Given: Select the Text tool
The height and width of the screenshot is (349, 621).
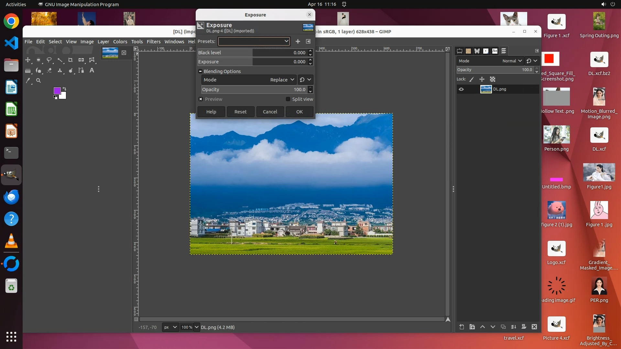Looking at the screenshot, I should click(x=92, y=70).
